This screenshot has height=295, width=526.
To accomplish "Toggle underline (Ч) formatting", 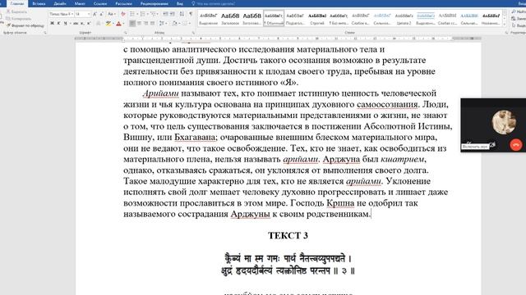I will (x=66, y=24).
